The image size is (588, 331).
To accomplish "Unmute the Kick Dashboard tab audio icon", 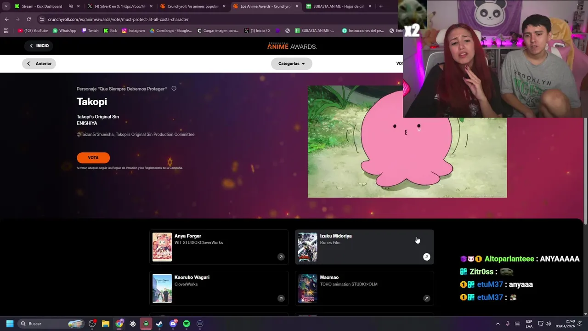I will coord(71,6).
